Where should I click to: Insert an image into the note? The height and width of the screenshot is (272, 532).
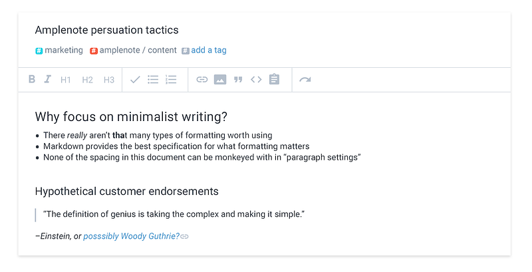tap(220, 80)
